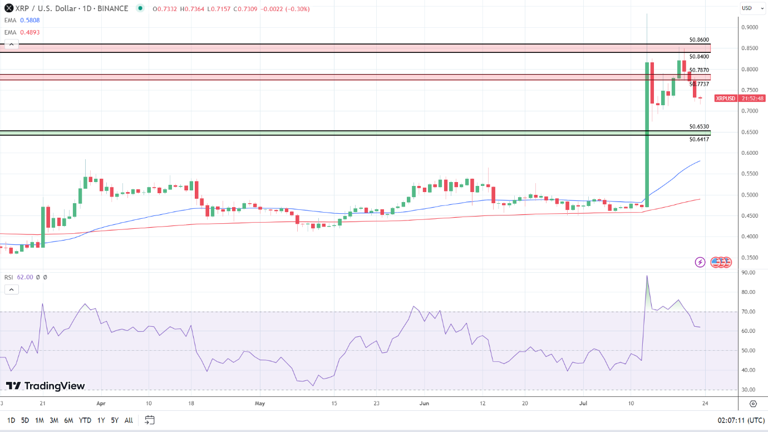Open the go-to-date calendar icon
The height and width of the screenshot is (432, 768).
[149, 420]
